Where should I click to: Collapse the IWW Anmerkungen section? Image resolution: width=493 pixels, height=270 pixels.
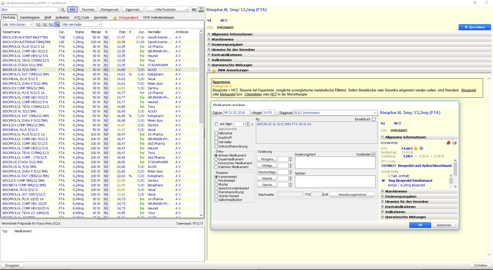[x=209, y=70]
